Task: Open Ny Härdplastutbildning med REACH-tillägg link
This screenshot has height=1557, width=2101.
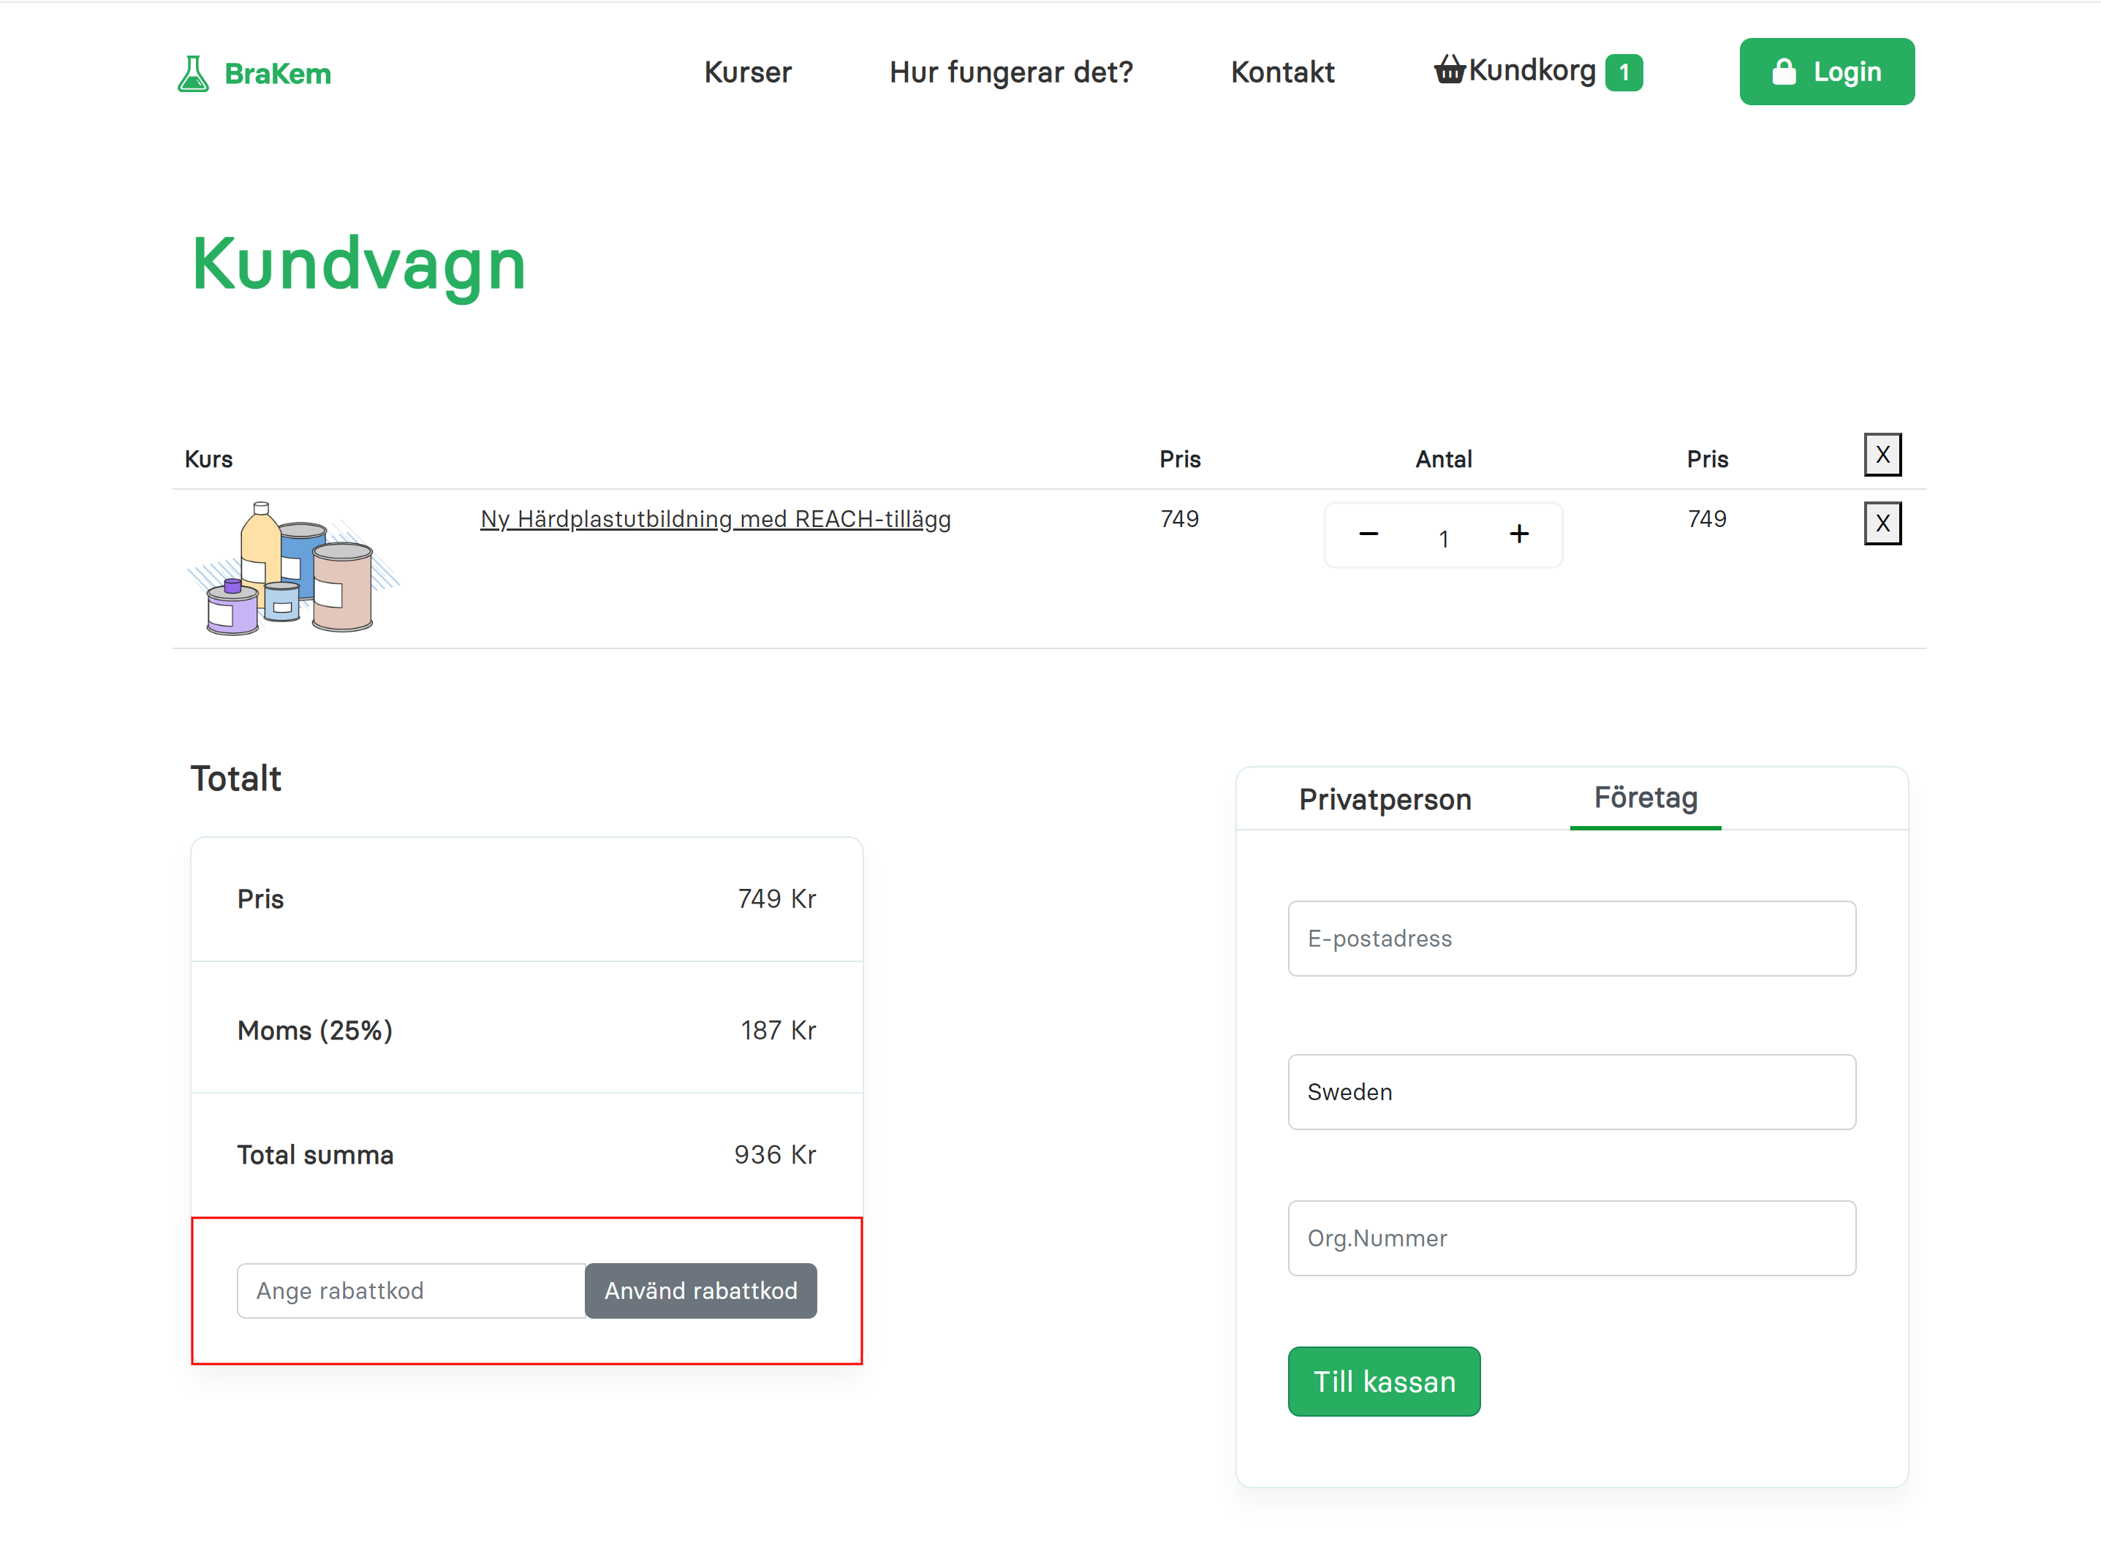Action: pos(714,519)
